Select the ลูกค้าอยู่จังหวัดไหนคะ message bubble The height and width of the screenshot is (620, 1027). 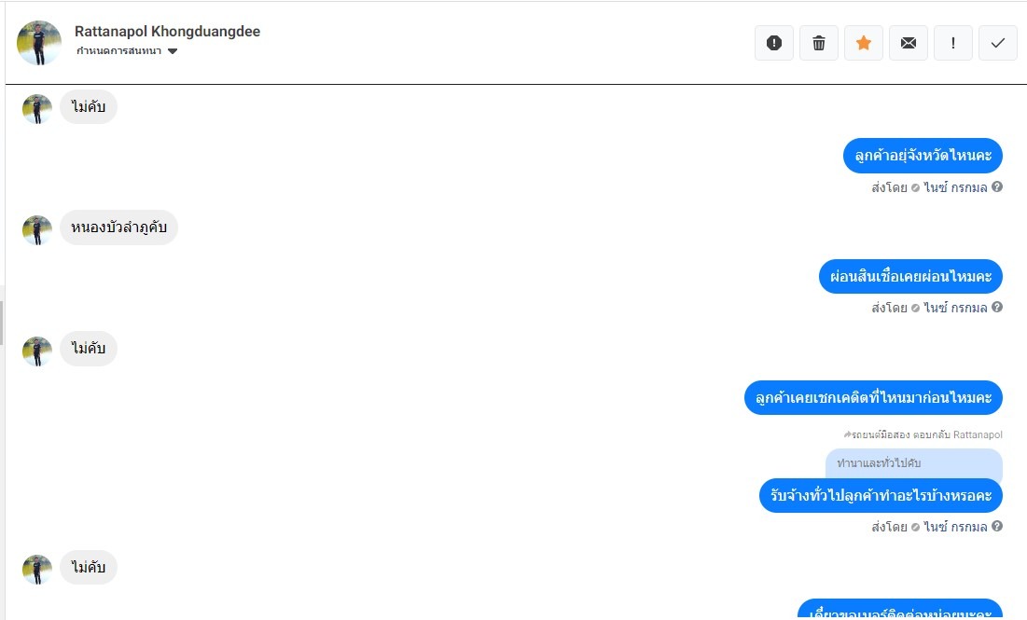(x=923, y=156)
